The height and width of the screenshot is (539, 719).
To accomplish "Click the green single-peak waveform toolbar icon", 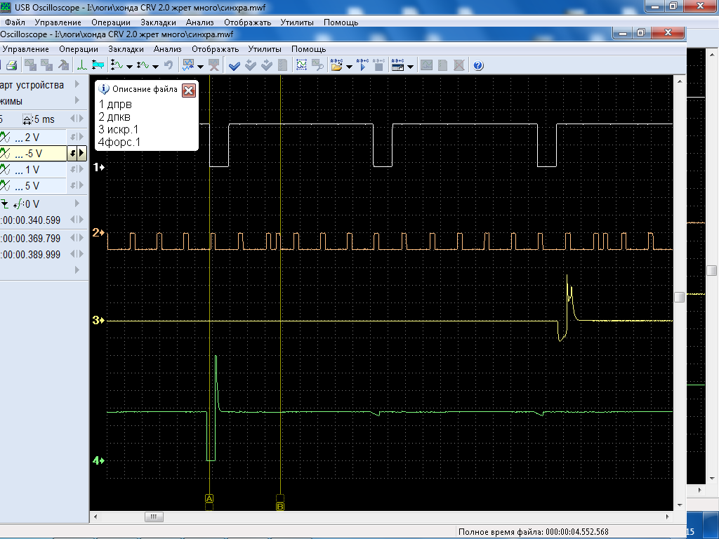I will coord(81,65).
